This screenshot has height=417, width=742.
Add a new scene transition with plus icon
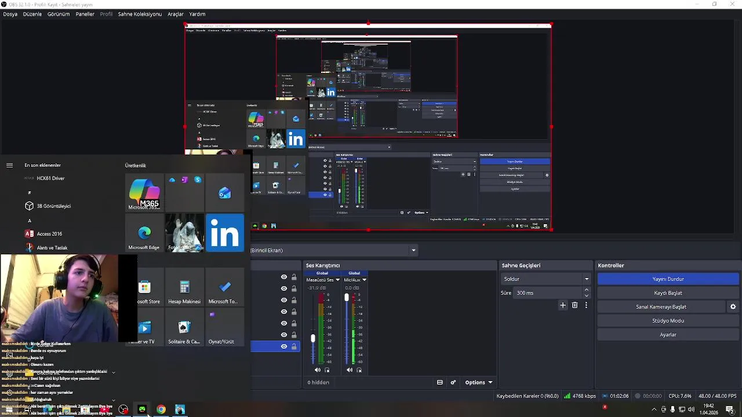click(x=563, y=305)
